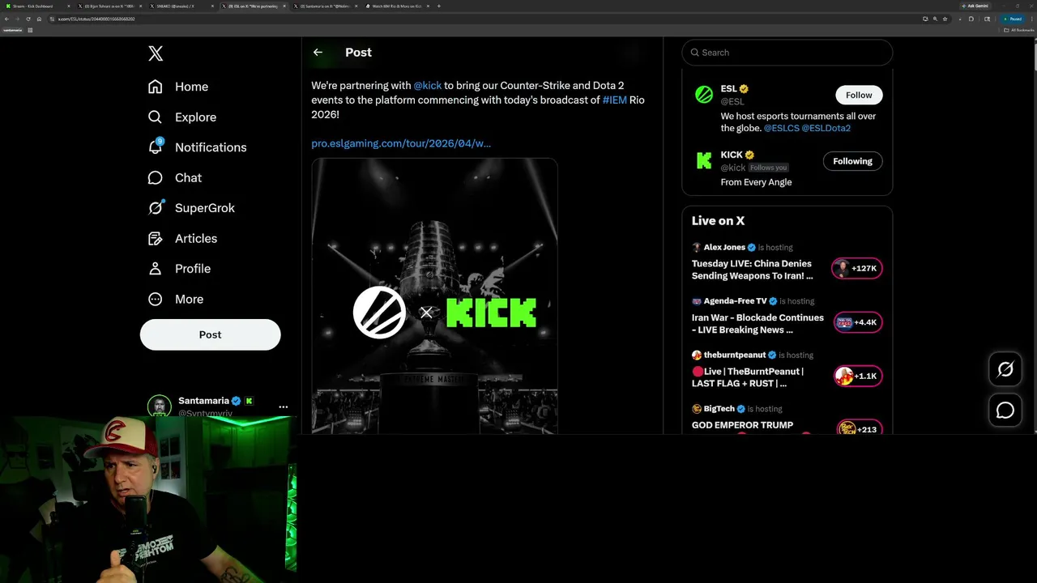The width and height of the screenshot is (1037, 583).
Task: Open the #IEM hashtag link
Action: click(x=614, y=100)
